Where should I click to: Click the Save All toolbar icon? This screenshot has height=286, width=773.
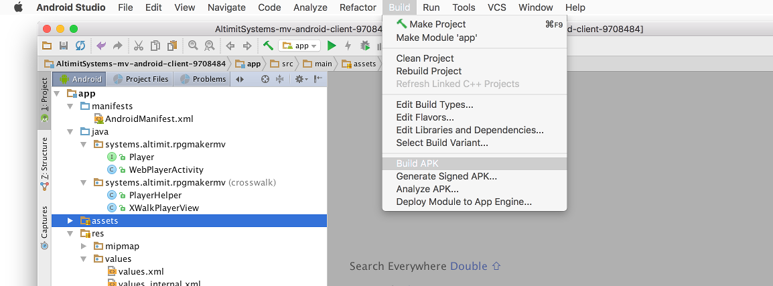64,46
